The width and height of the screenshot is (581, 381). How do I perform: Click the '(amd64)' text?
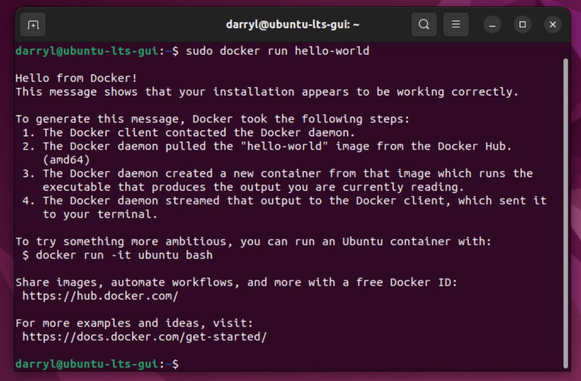coord(66,160)
